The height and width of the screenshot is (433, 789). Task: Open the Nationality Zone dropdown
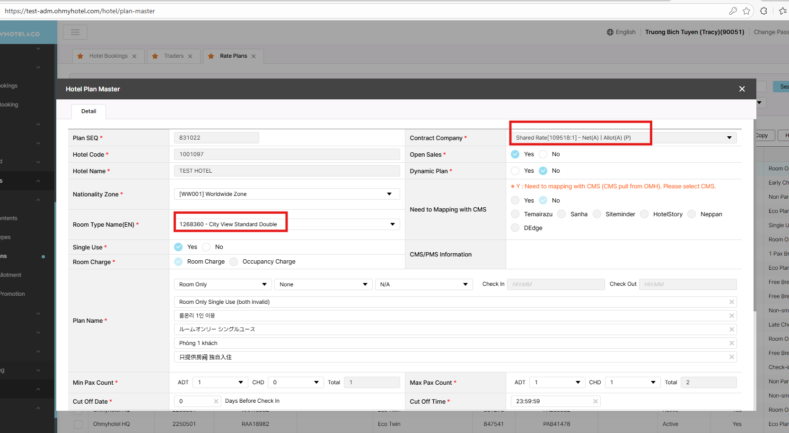coord(287,194)
